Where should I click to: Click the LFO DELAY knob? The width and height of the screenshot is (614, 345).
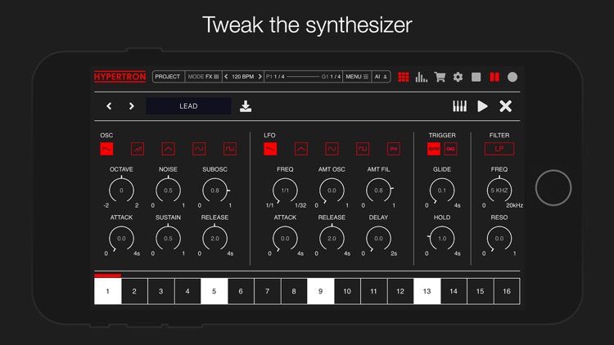point(378,238)
